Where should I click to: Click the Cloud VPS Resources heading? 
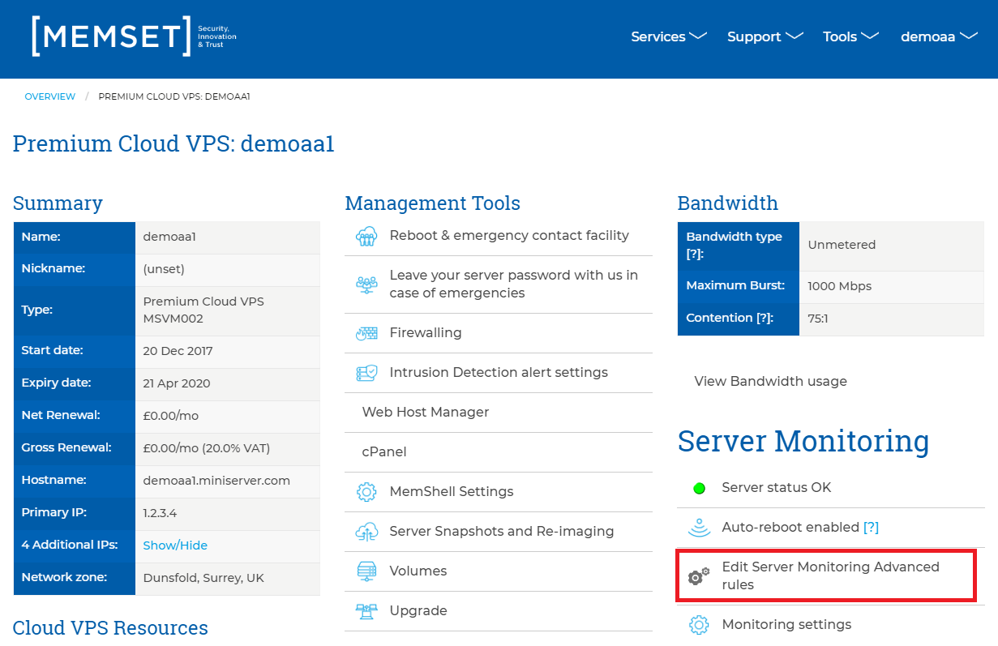click(110, 628)
